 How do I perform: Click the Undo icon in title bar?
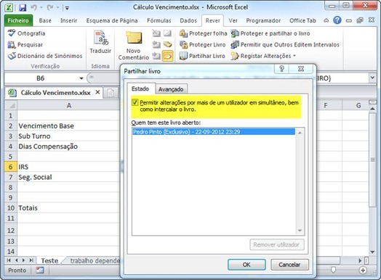[x=33, y=7]
